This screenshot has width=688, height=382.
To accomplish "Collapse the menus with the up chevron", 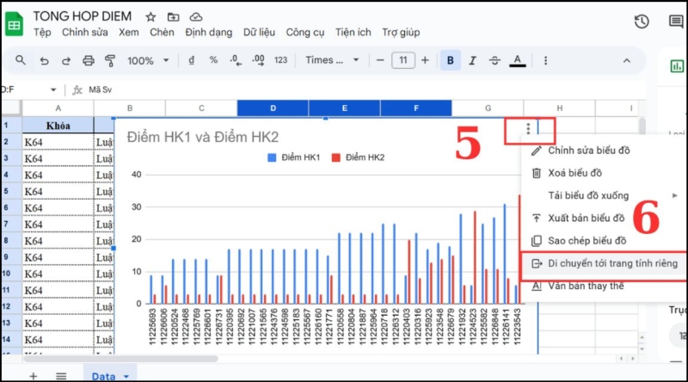I will pos(627,60).
